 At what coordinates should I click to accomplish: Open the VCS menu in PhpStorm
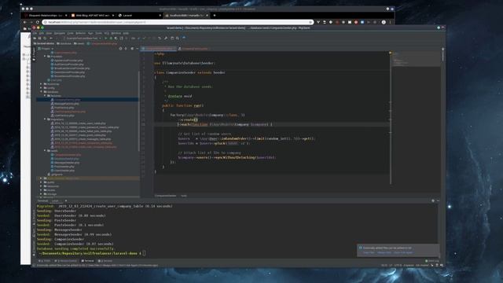106,33
